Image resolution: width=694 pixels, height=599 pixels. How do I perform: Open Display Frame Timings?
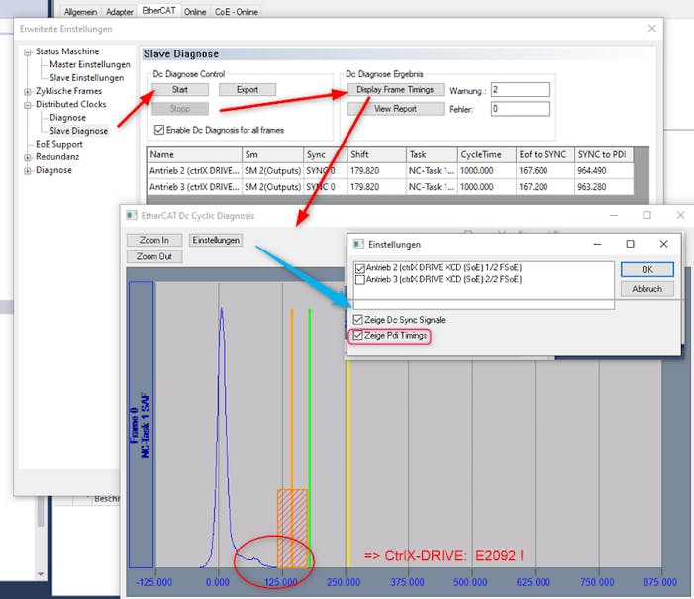pos(395,90)
